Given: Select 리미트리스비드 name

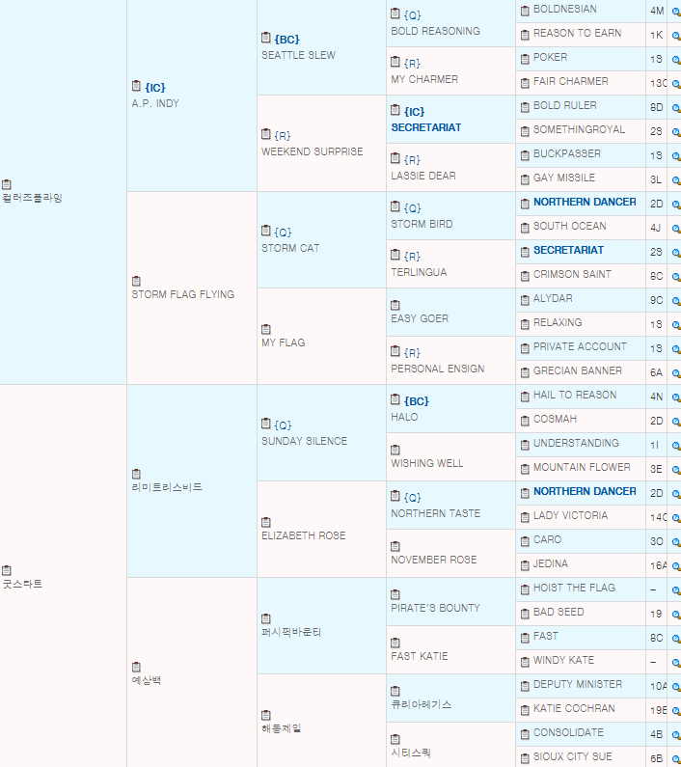Looking at the screenshot, I should tap(167, 487).
